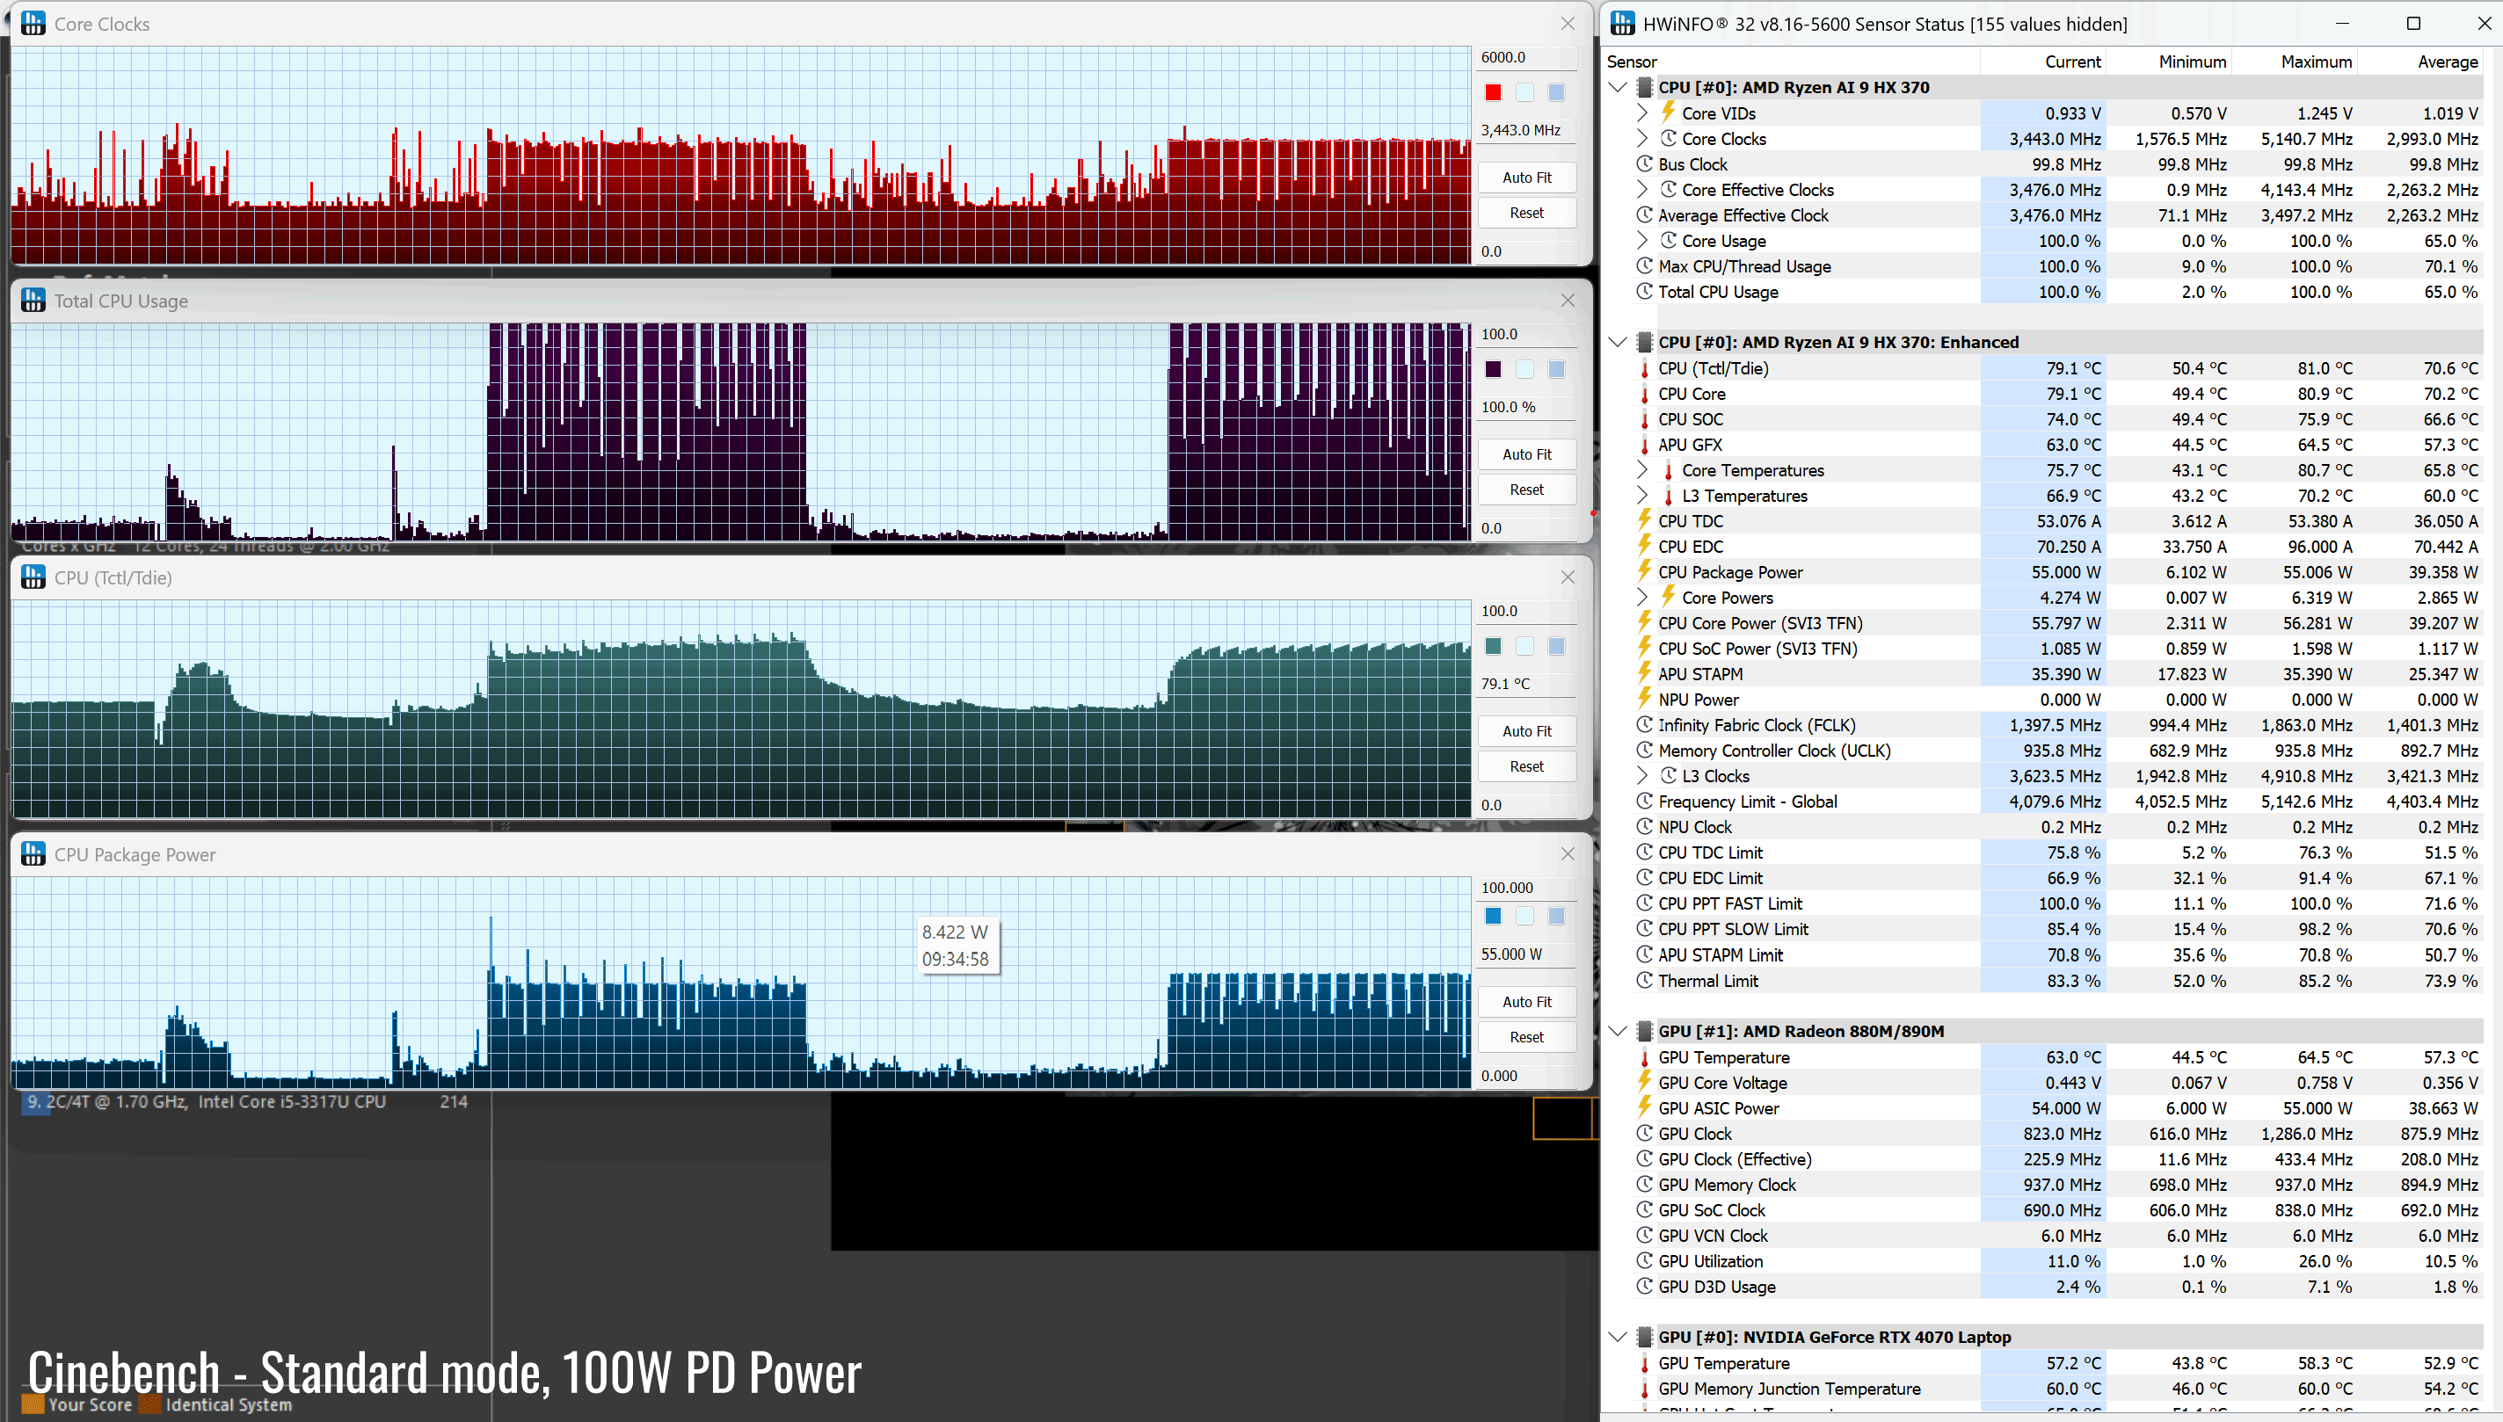Click the clock icon beside Bus Clock
The image size is (2503, 1422).
[x=1644, y=164]
